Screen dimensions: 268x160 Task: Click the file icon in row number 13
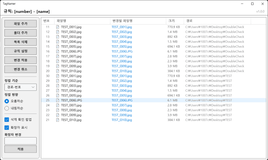click(x=58, y=37)
